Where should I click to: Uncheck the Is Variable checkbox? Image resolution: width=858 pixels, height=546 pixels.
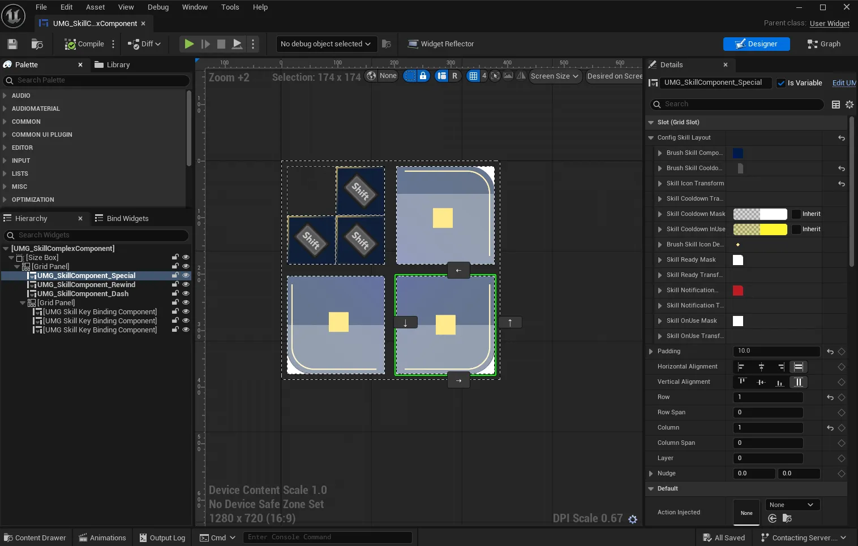pyautogui.click(x=780, y=83)
